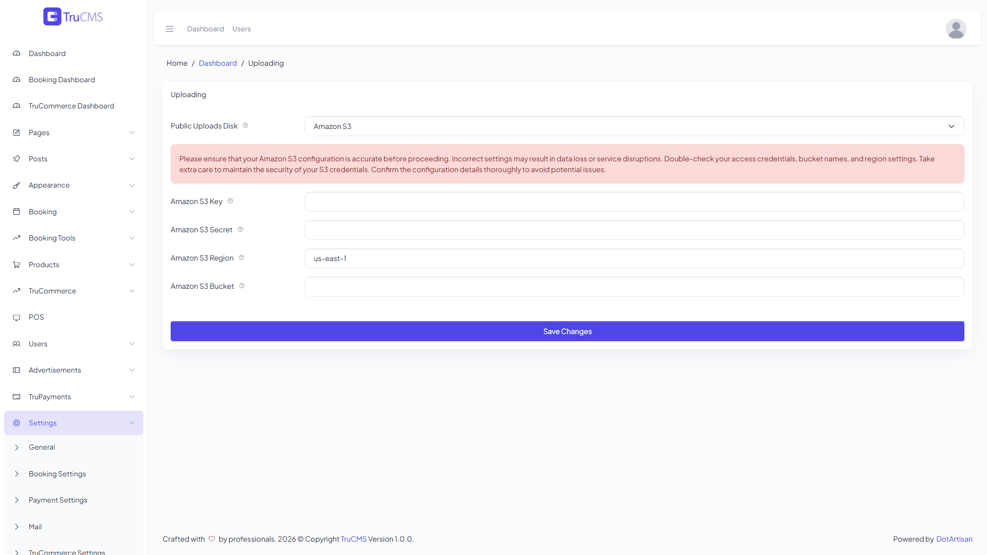The width and height of the screenshot is (987, 555).
Task: Click the Payment Settings submenu arrow icon
Action: [16, 500]
